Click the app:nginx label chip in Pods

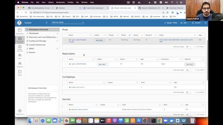coord(100,40)
